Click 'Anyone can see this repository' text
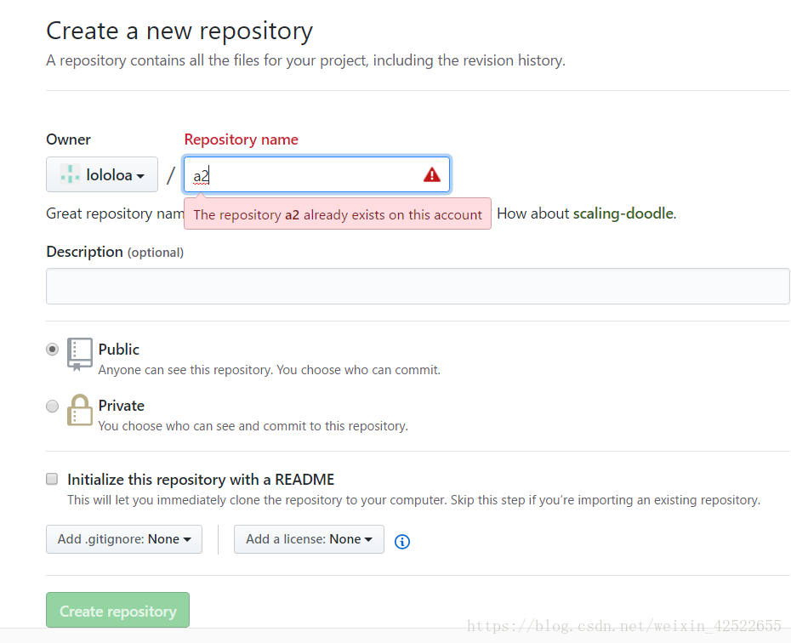 tap(270, 370)
